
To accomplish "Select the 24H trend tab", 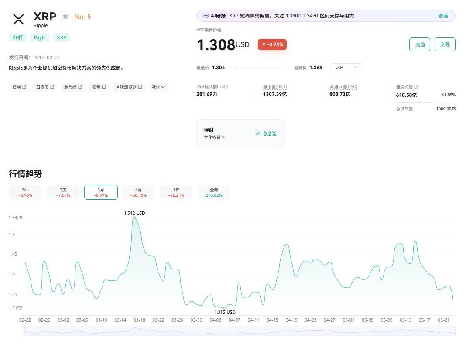I will (25, 192).
